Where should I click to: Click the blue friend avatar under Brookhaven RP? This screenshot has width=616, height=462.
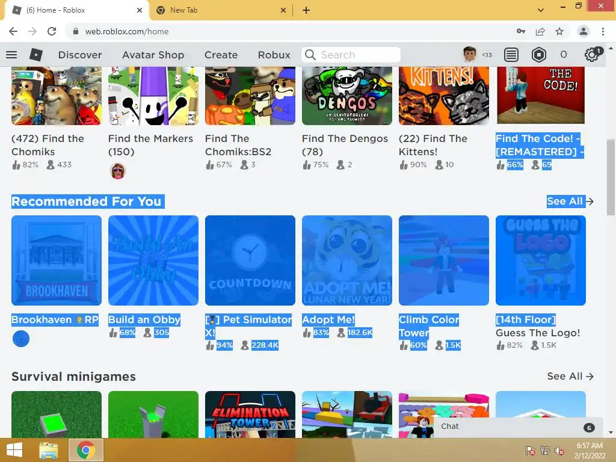point(21,339)
